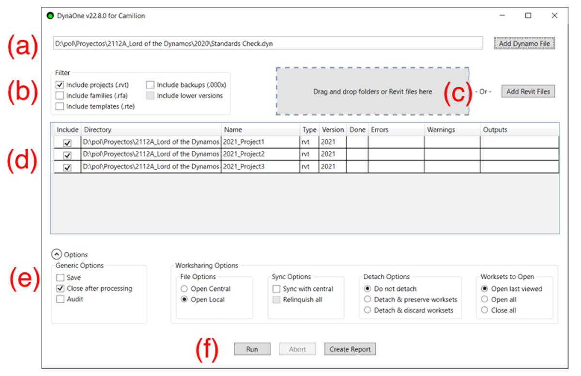Screen dimensions: 581x376
Task: Sort by the Errors column header
Action: point(396,130)
